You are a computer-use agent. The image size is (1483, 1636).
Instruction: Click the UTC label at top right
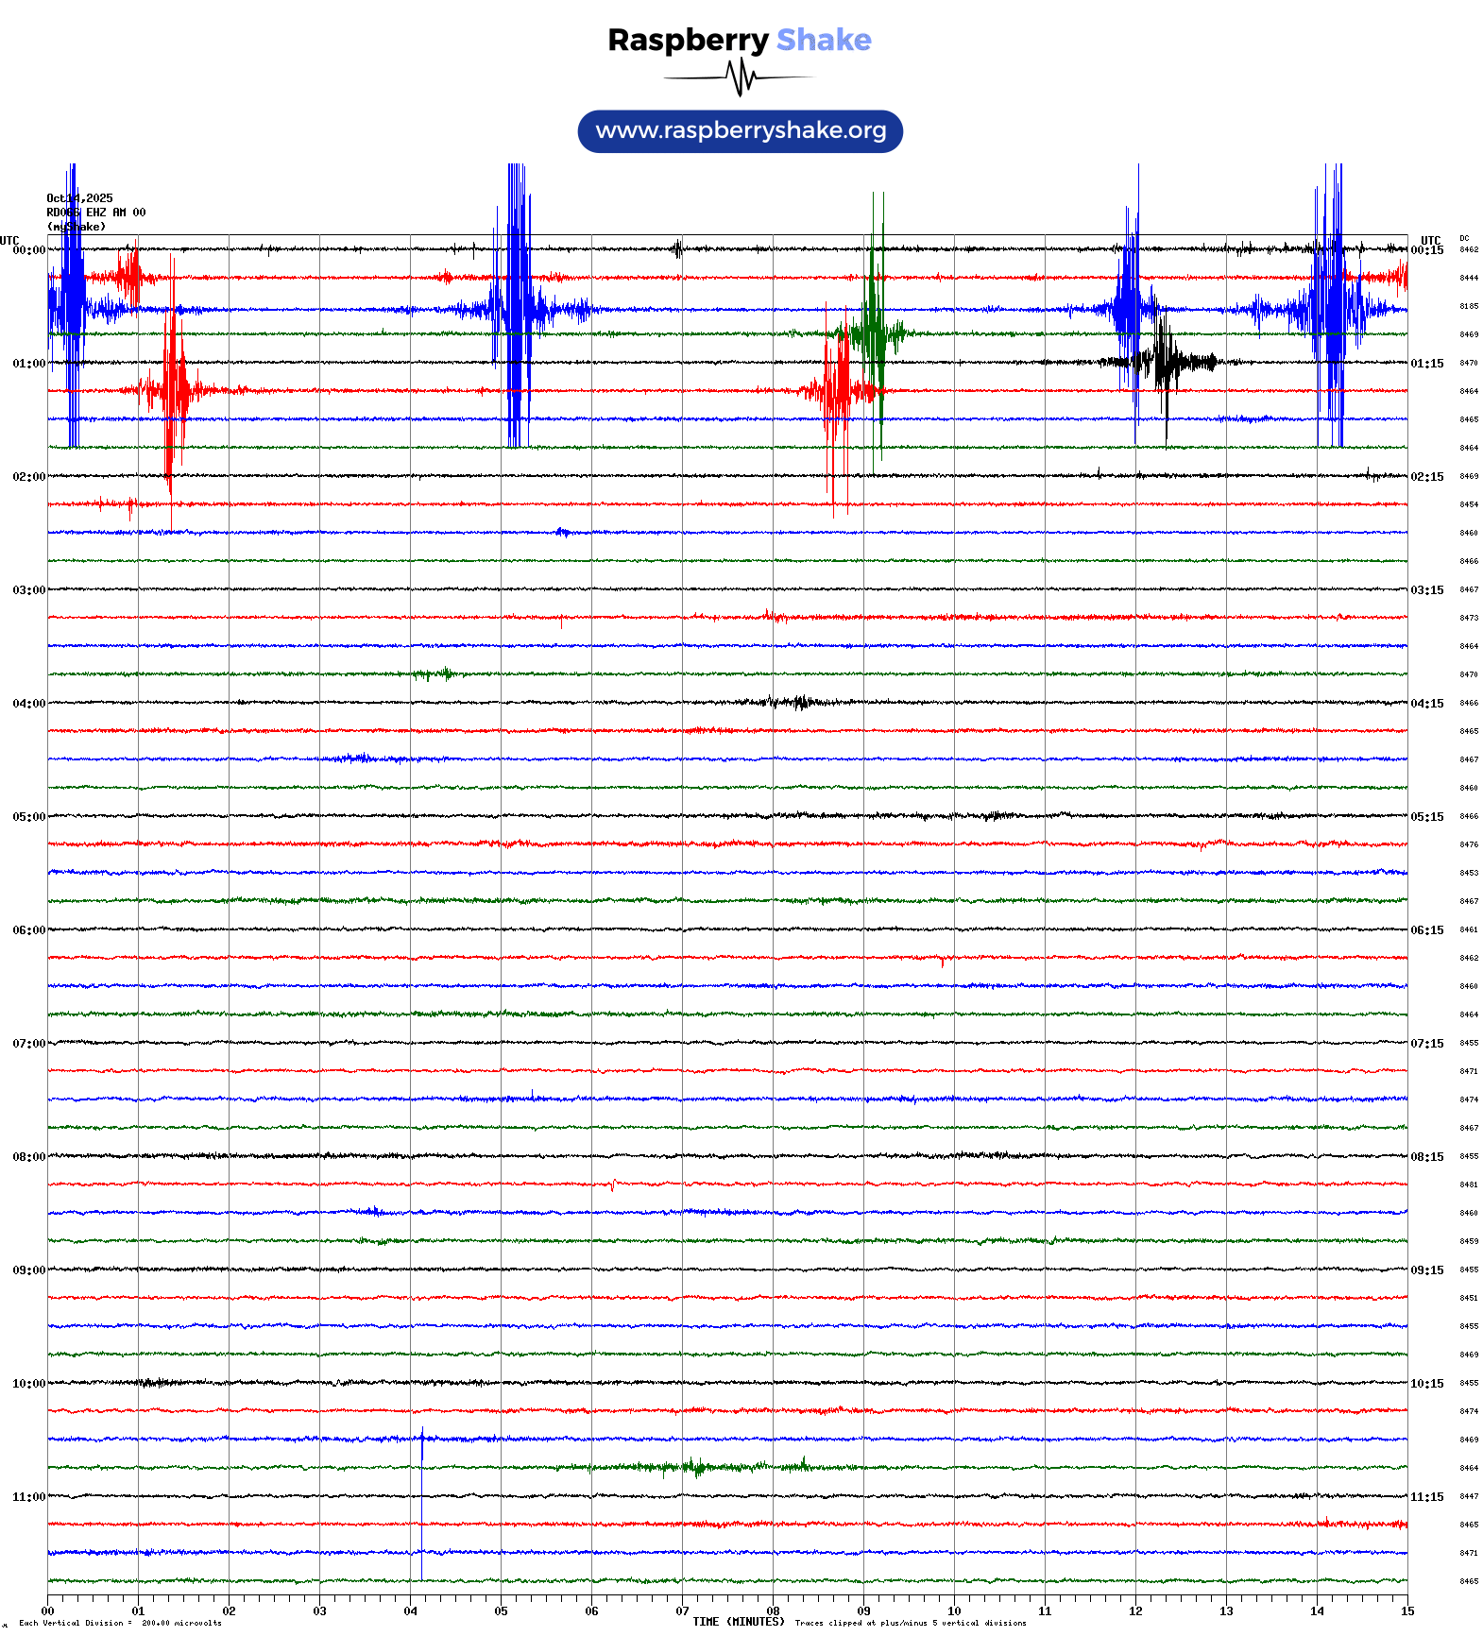coord(1430,241)
